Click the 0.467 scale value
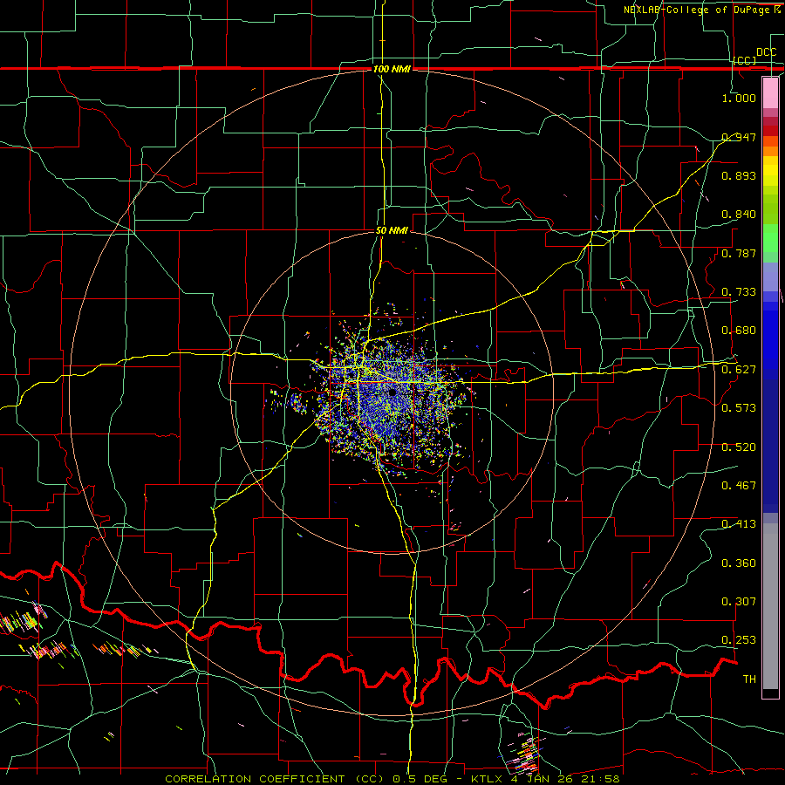Viewport: 785px width, 785px height. tap(739, 486)
